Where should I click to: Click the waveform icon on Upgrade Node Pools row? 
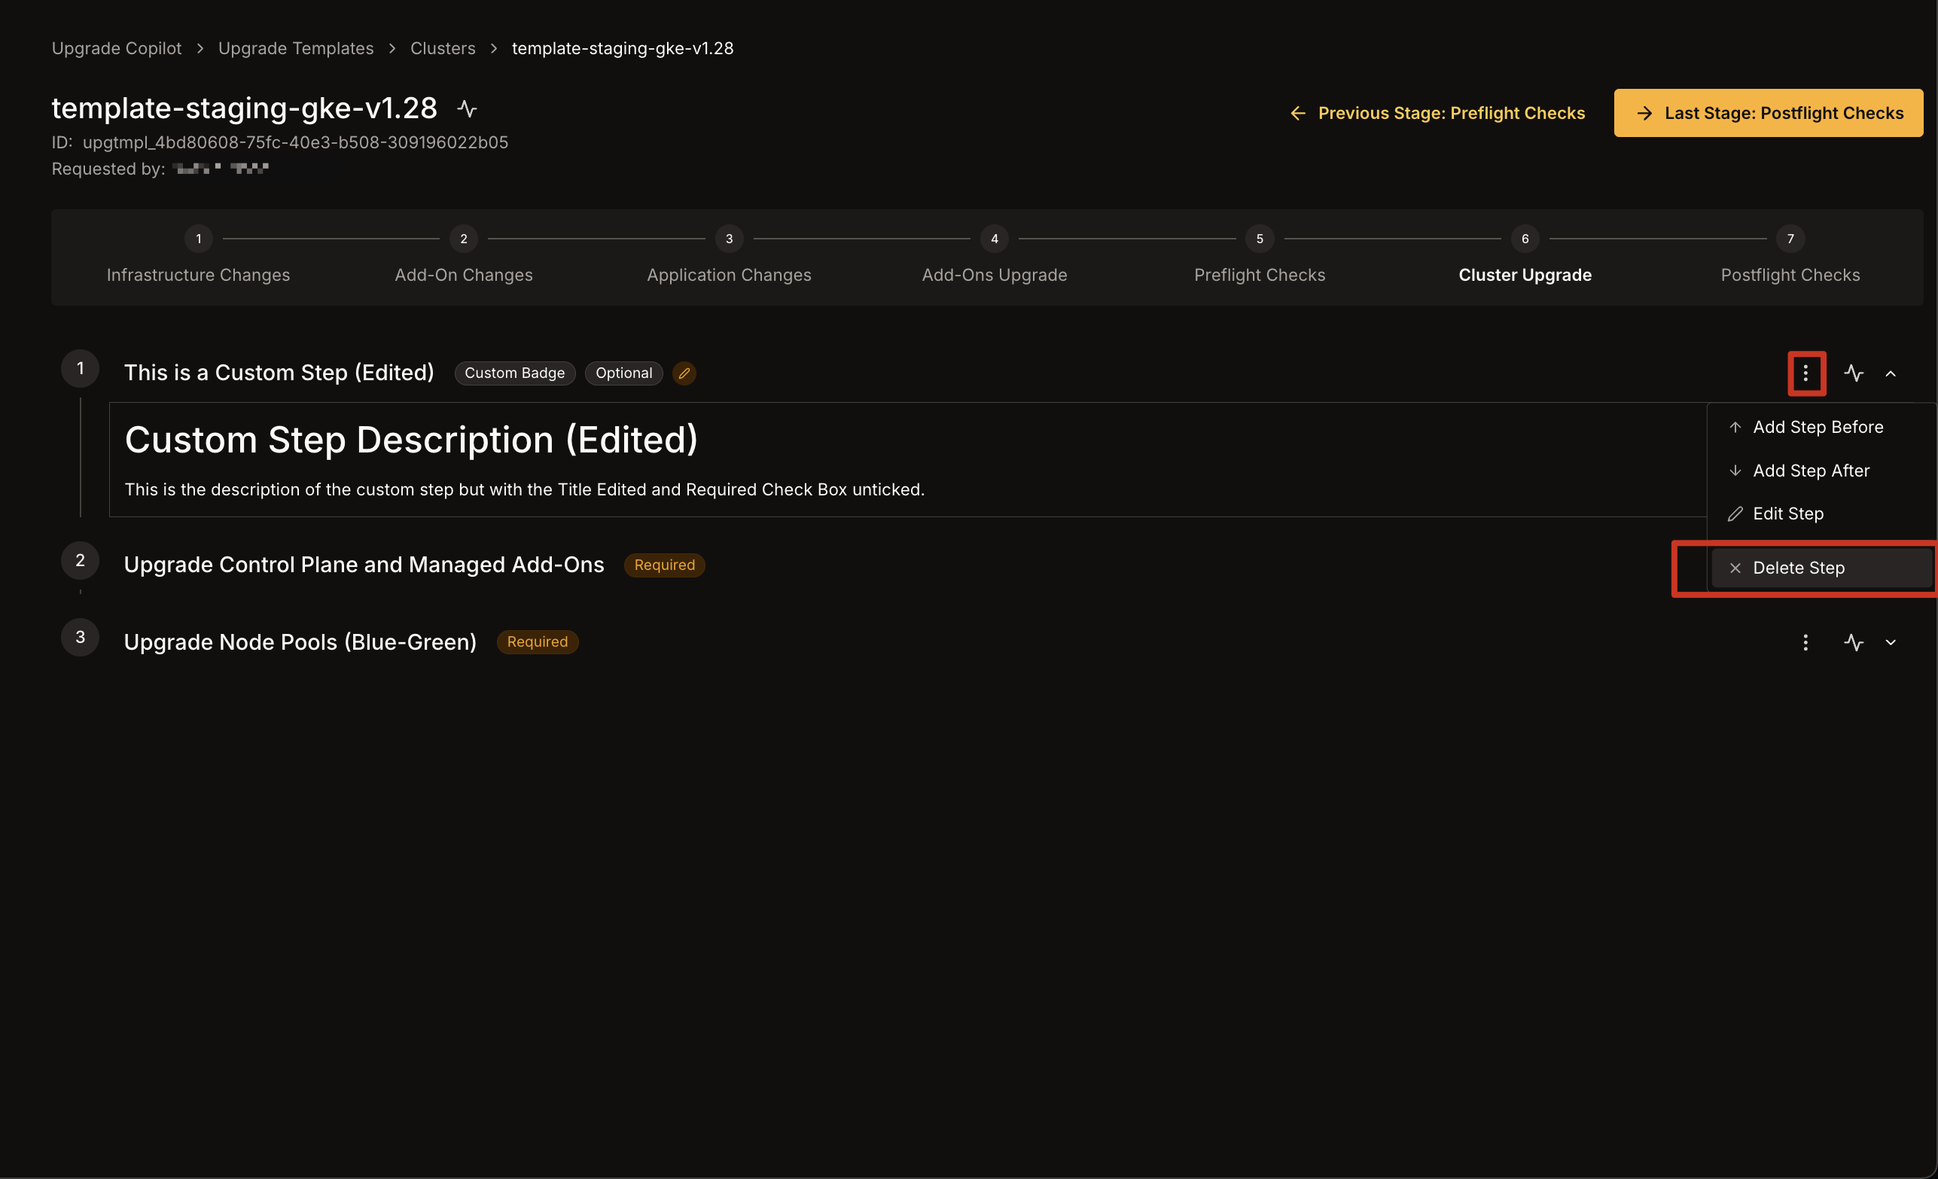click(1854, 643)
